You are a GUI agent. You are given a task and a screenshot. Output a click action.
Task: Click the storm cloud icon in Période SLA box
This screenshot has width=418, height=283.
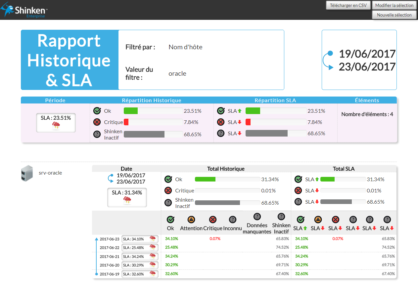point(56,125)
